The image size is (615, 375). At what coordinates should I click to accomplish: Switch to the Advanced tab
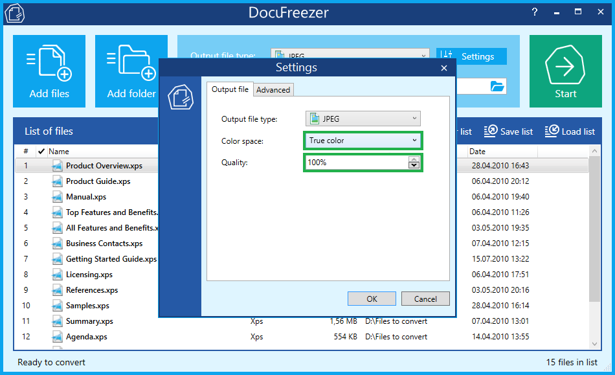coord(273,90)
